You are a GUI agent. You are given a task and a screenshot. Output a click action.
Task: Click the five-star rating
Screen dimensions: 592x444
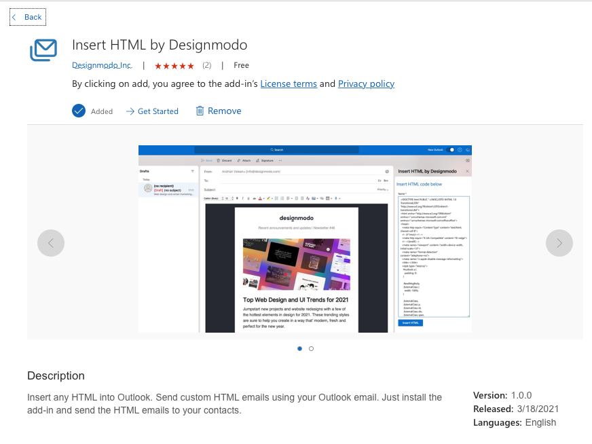174,66
